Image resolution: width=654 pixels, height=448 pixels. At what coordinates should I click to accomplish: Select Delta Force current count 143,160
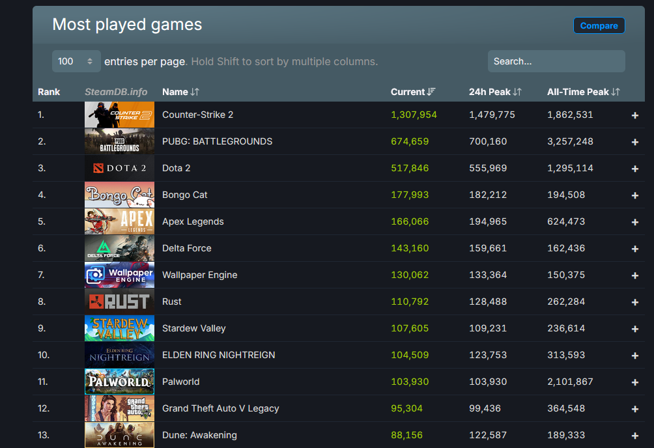[410, 248]
